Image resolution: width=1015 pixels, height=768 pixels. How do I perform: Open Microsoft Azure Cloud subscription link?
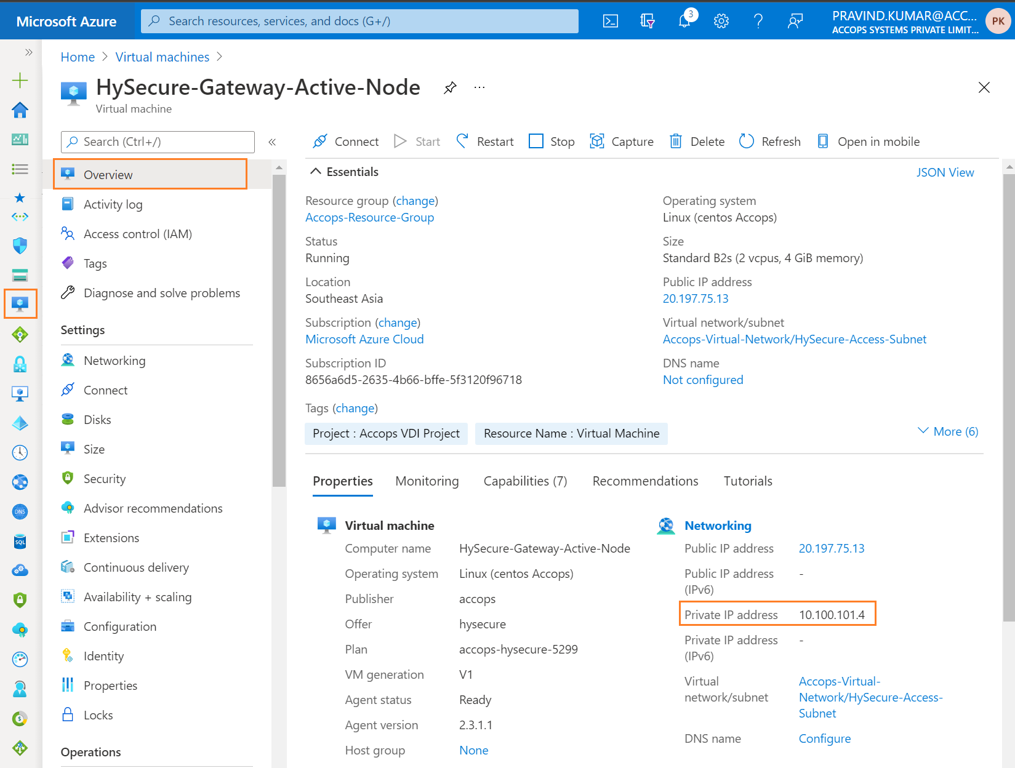pyautogui.click(x=364, y=339)
